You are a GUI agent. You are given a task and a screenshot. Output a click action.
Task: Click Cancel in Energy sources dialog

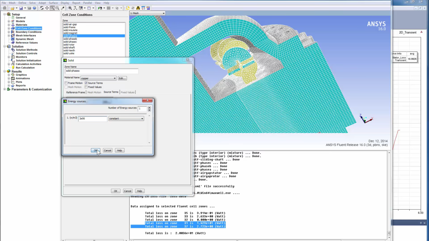click(x=108, y=150)
